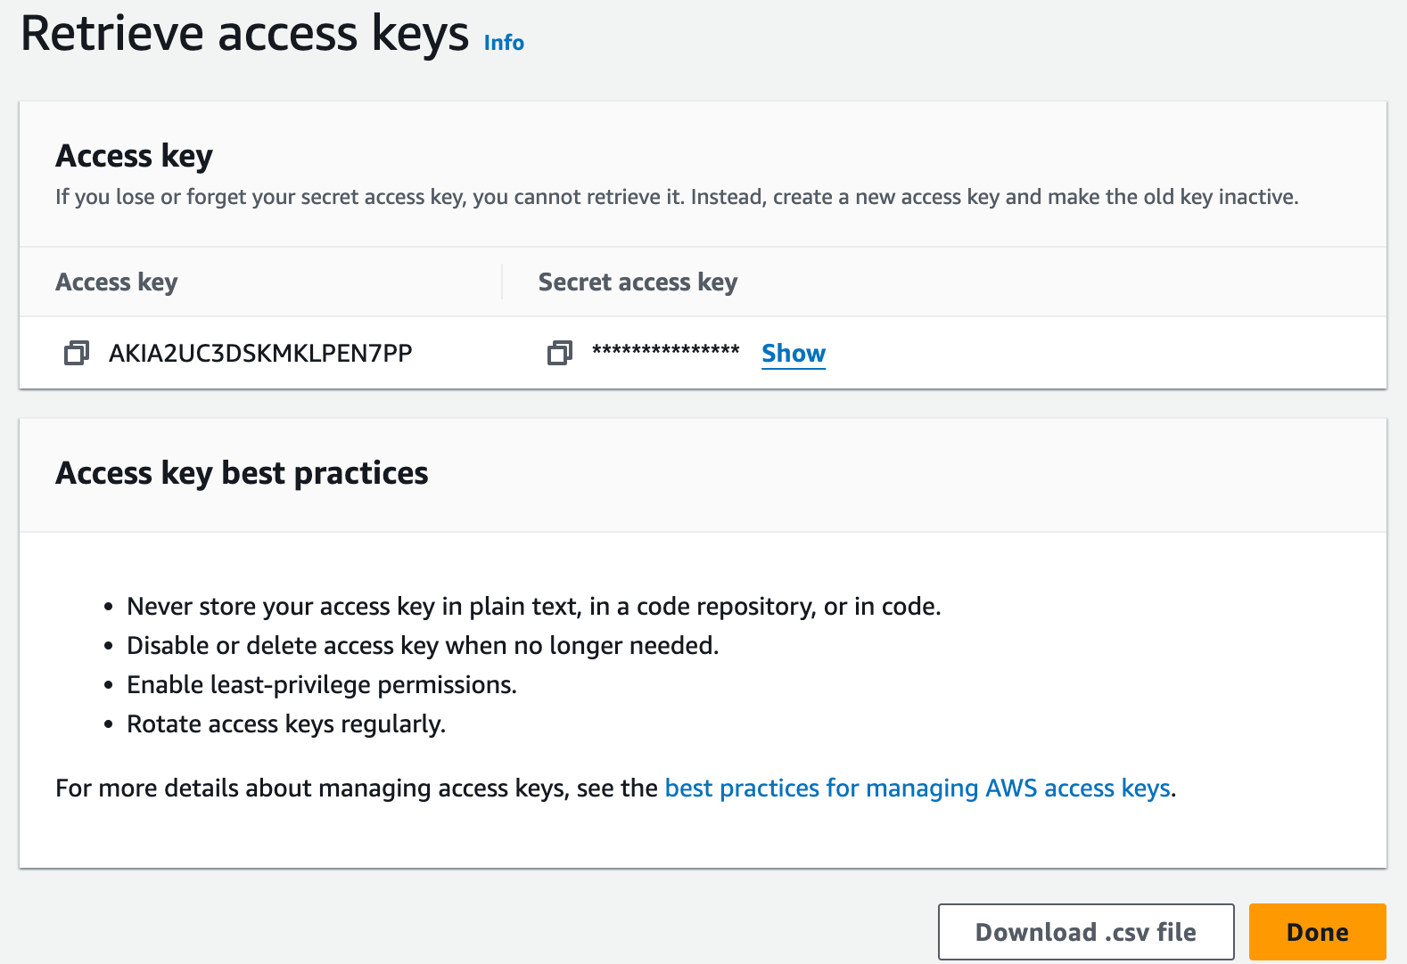Click the Access key section heading
This screenshot has height=964, width=1407.
[x=134, y=156]
